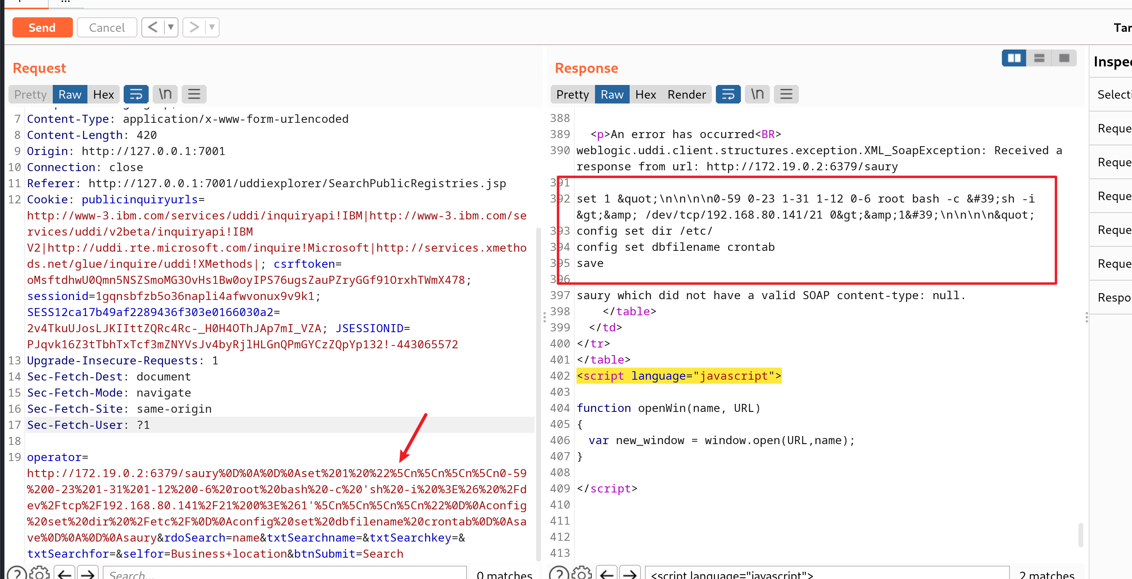Toggle word wrap in Request pane
The height and width of the screenshot is (579, 1132).
click(x=136, y=95)
